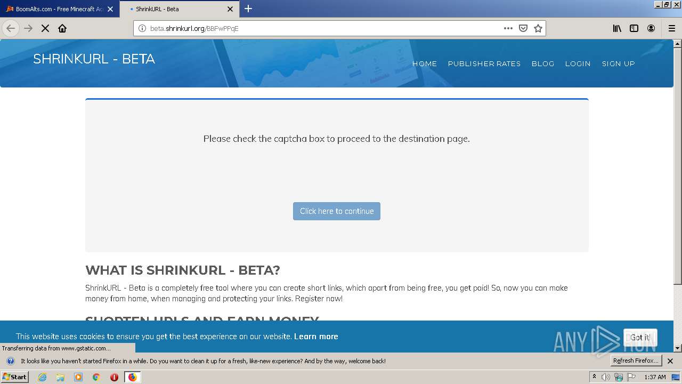682x384 pixels.
Task: Click the SHRINKURL - BETA site logo
Action: point(94,59)
